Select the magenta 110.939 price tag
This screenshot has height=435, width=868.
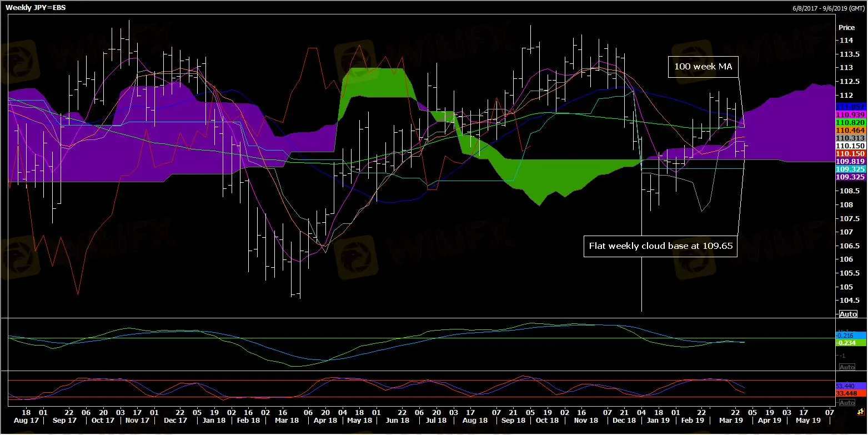click(x=850, y=114)
